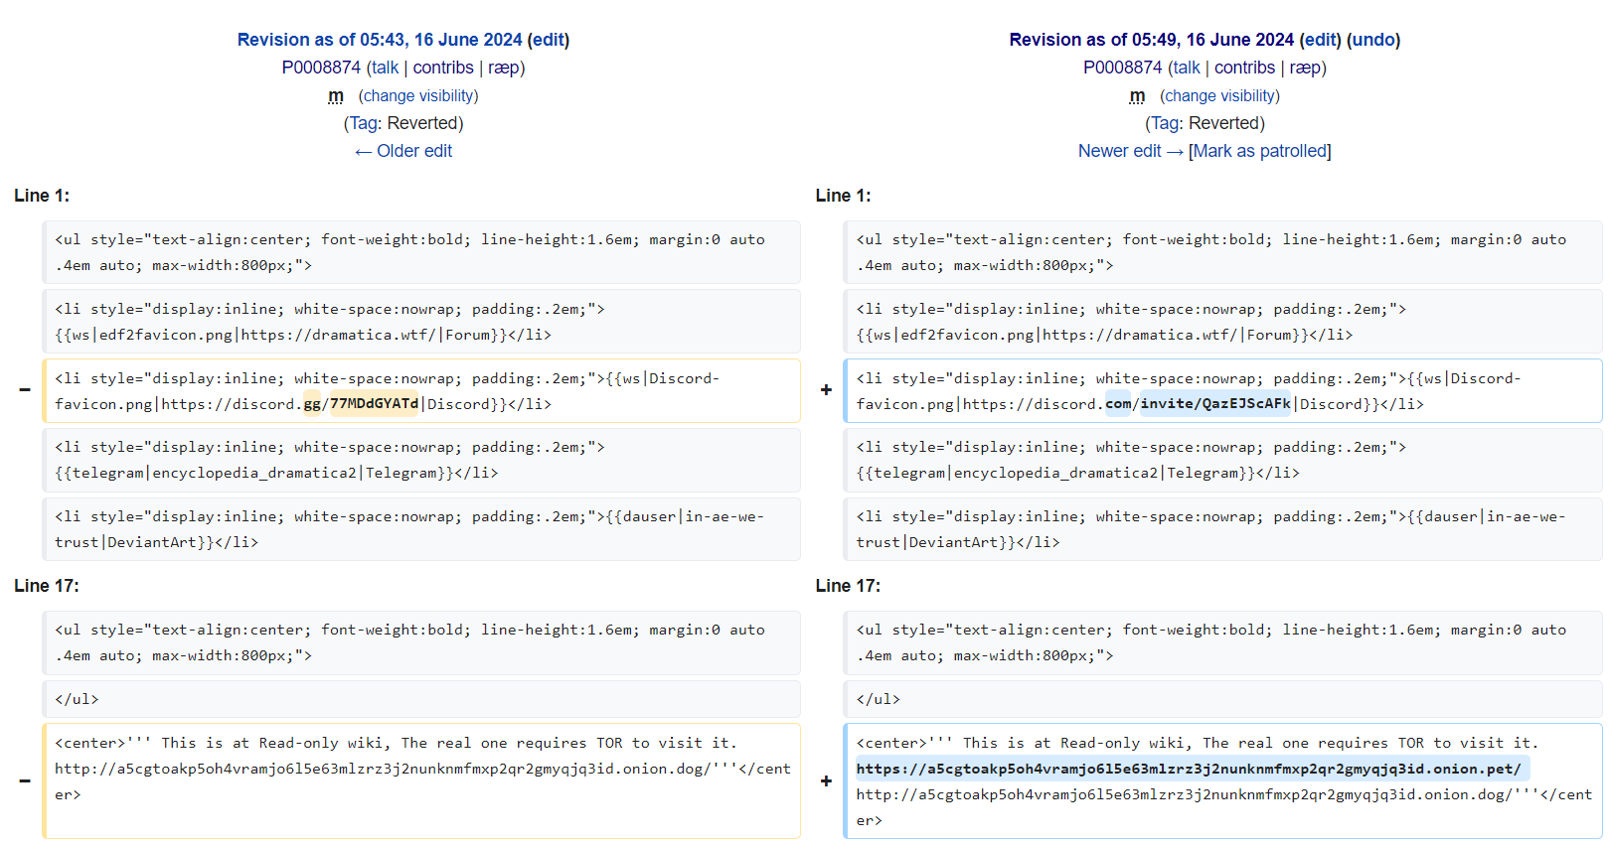
Task: View contribs under the 05:49 revision
Action: click(x=1244, y=68)
